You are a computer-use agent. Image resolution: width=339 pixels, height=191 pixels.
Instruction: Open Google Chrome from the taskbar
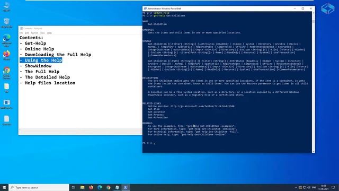[x=108, y=187]
